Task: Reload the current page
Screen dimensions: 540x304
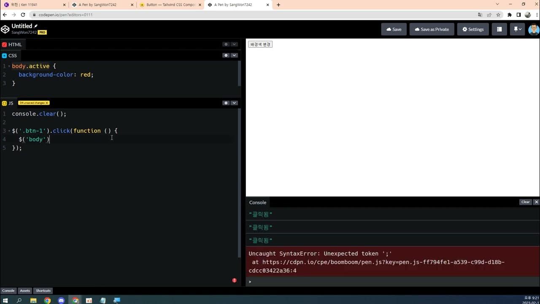Action: [23, 15]
